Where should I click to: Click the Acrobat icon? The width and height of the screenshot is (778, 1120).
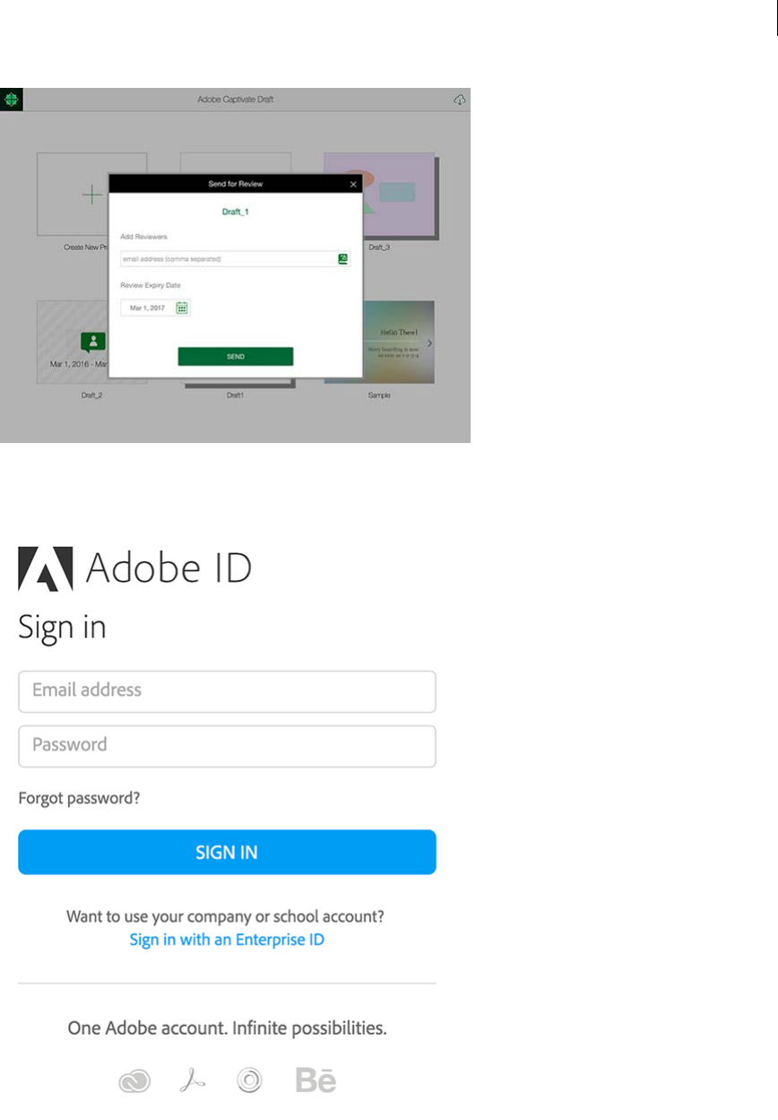click(192, 1081)
